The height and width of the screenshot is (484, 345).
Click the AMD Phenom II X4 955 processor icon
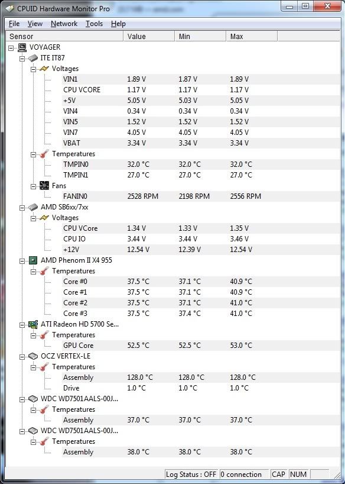pyautogui.click(x=32, y=260)
